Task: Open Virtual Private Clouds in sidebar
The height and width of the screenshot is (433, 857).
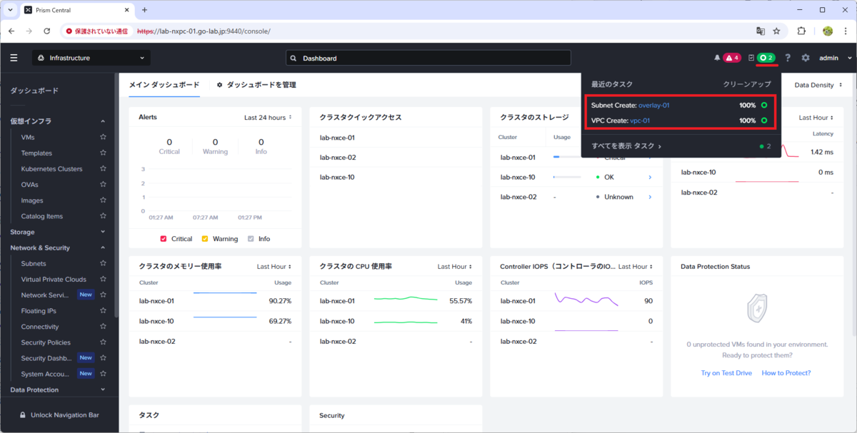Action: pos(54,279)
